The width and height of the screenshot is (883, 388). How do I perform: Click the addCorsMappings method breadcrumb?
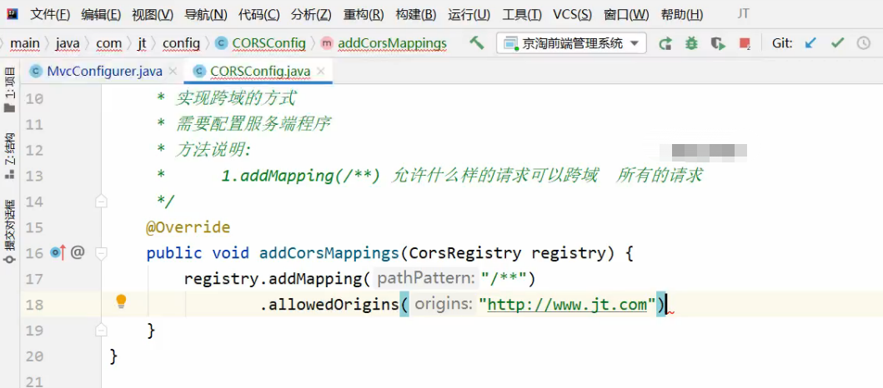[x=384, y=43]
